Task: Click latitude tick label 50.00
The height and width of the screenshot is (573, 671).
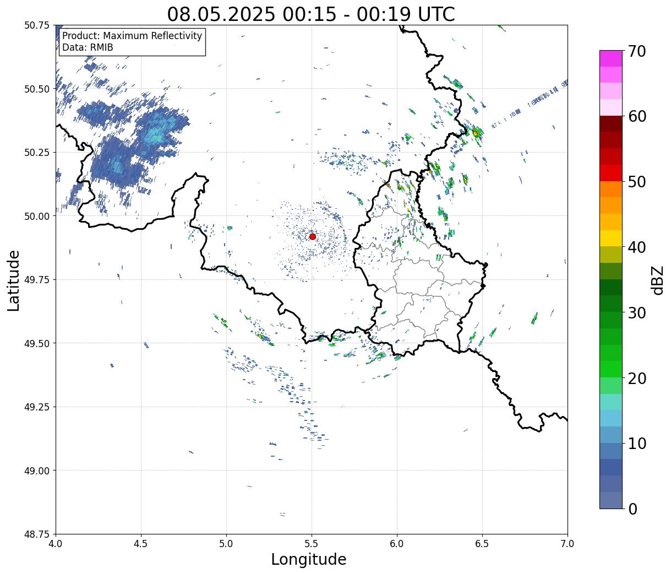Action: coord(37,216)
